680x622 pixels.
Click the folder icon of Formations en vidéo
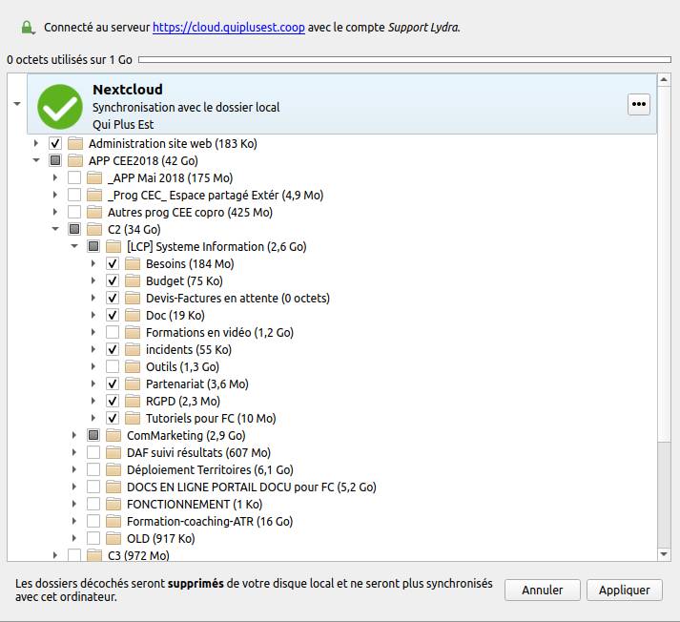pyautogui.click(x=133, y=332)
